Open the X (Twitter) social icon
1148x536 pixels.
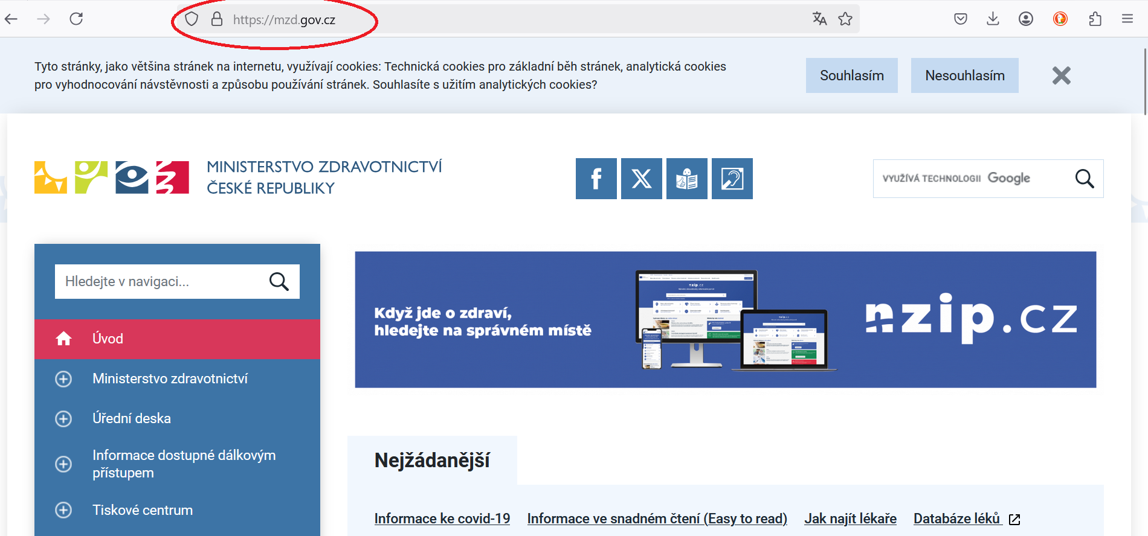click(x=641, y=179)
